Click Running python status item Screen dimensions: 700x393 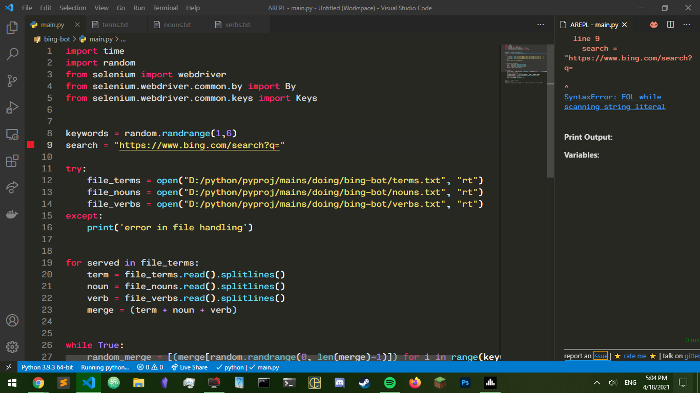tap(105, 367)
